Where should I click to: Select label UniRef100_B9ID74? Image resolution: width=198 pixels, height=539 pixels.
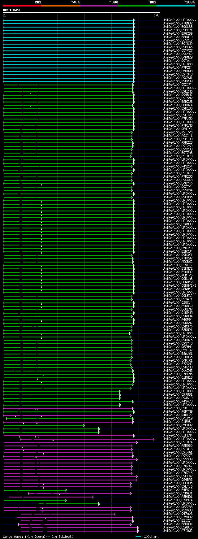point(178,442)
